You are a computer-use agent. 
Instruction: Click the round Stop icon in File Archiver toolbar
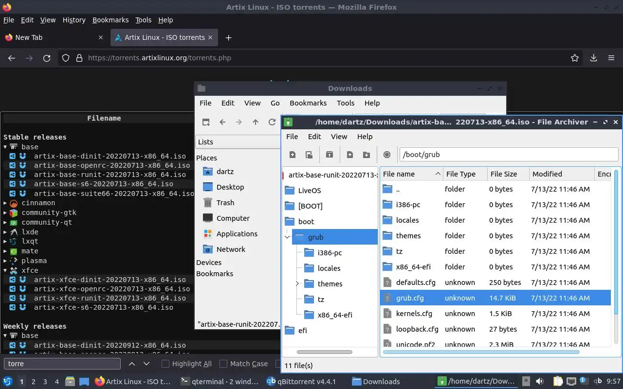click(x=387, y=155)
